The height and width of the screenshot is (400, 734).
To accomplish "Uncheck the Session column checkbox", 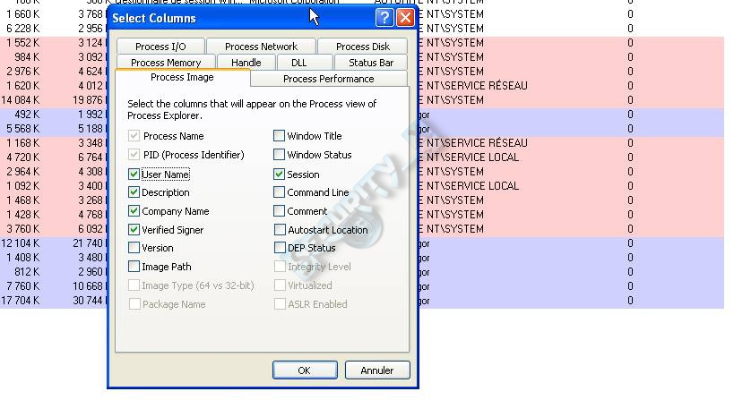I will pyautogui.click(x=279, y=174).
